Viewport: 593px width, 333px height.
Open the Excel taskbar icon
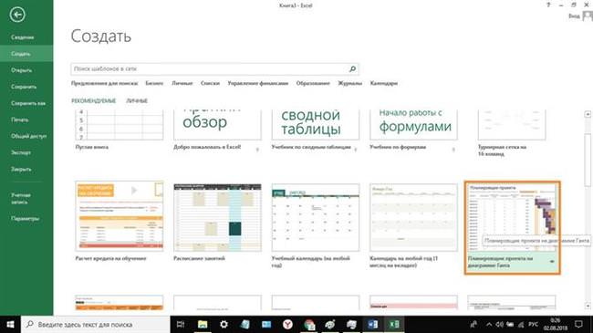click(x=394, y=324)
